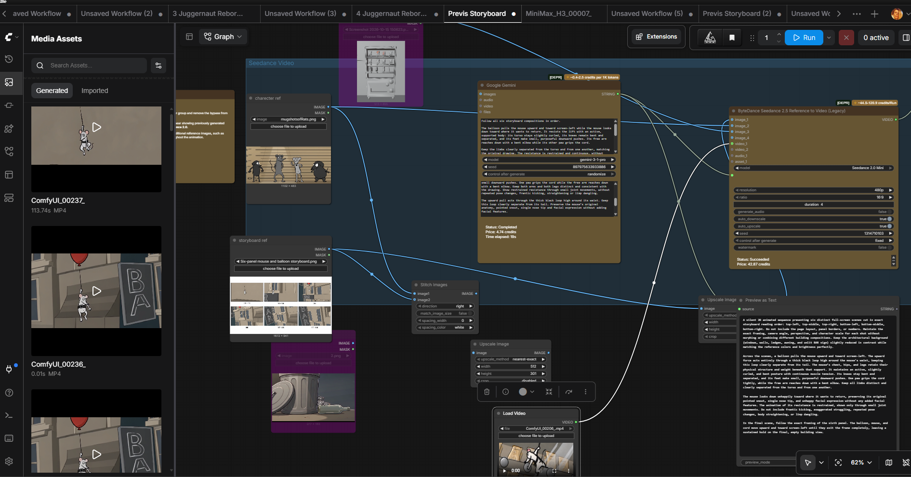Toggle the minimap icon
The image size is (911, 477).
tap(889, 463)
